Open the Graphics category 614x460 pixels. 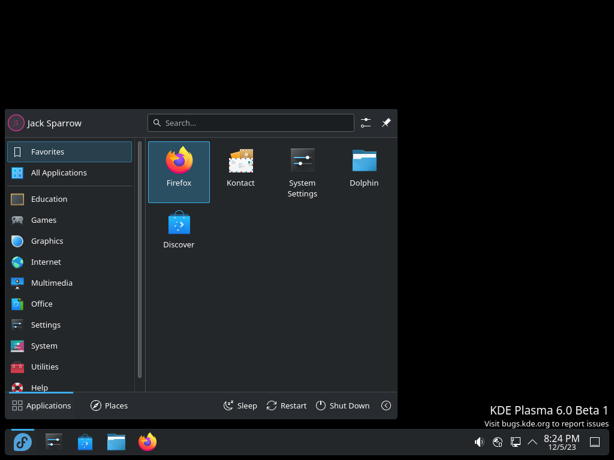click(x=70, y=241)
